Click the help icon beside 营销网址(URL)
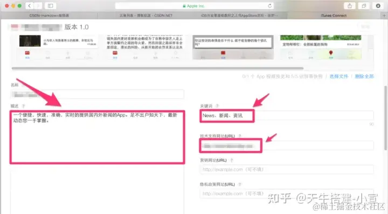The image size is (388, 214). 232,160
